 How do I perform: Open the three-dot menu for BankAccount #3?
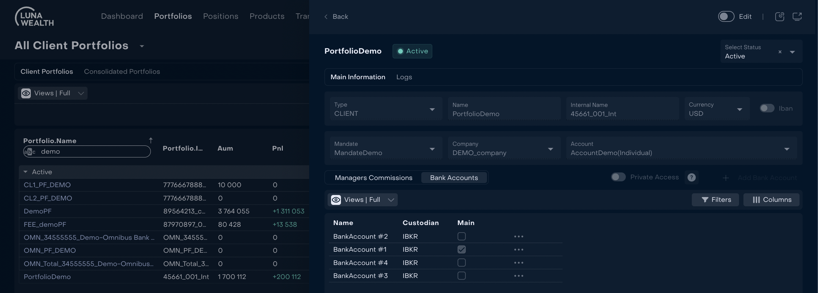tap(518, 276)
